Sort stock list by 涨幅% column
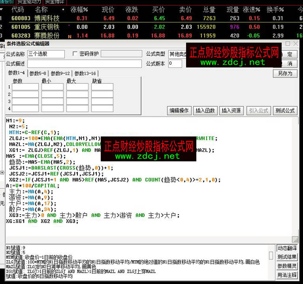The image size is (303, 284). [79, 9]
